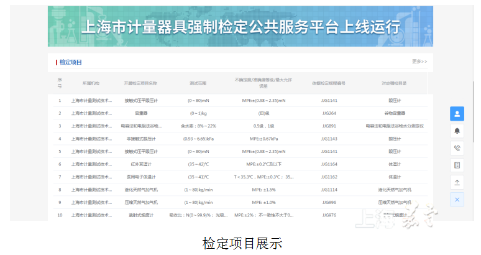Open the document list sidebar icon
The width and height of the screenshot is (481, 255).
click(457, 165)
